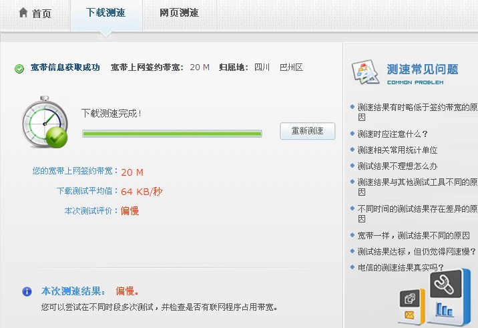
Task: Open 测速相关常用统计单位 link
Action: pyautogui.click(x=397, y=150)
